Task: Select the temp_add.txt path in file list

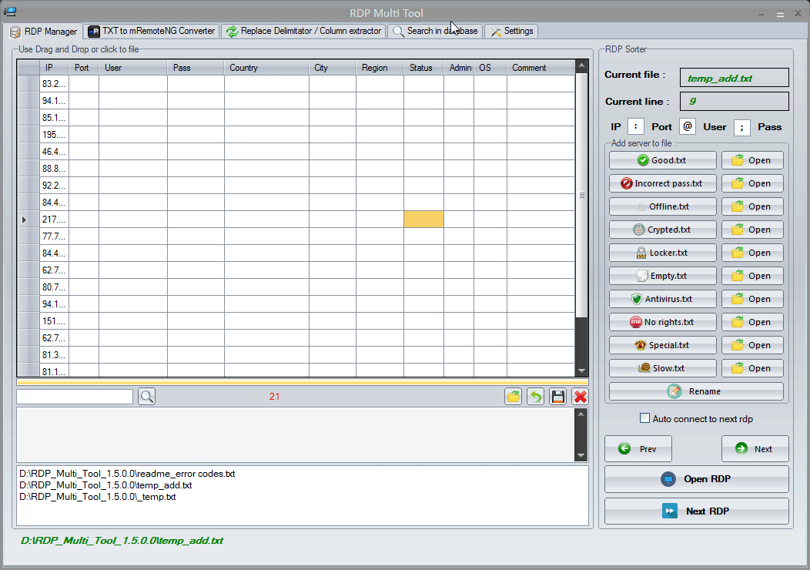Action: click(106, 485)
